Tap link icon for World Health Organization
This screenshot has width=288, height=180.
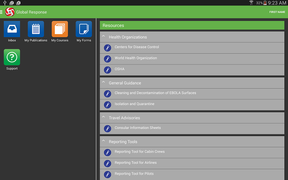pyautogui.click(x=107, y=59)
